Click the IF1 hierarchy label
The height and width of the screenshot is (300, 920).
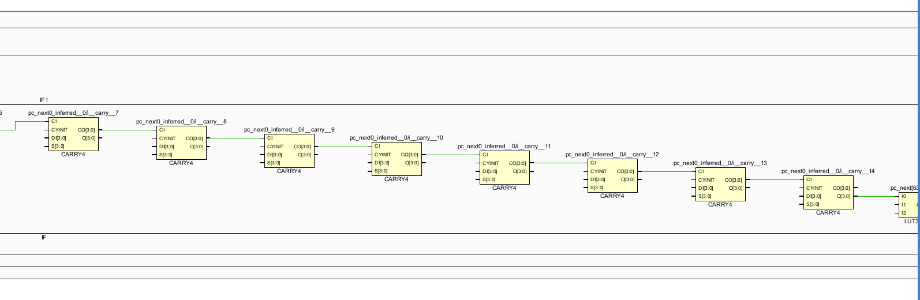coord(44,100)
